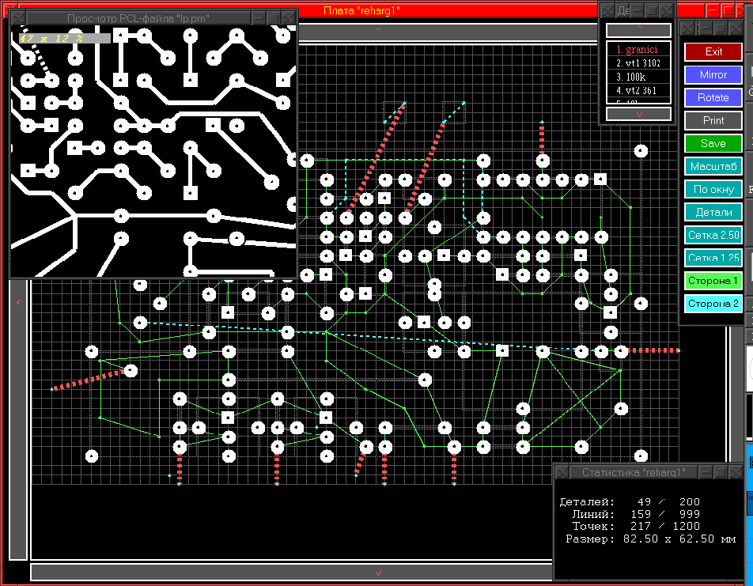Close the Статистика window with right X icon

pyautogui.click(x=736, y=472)
